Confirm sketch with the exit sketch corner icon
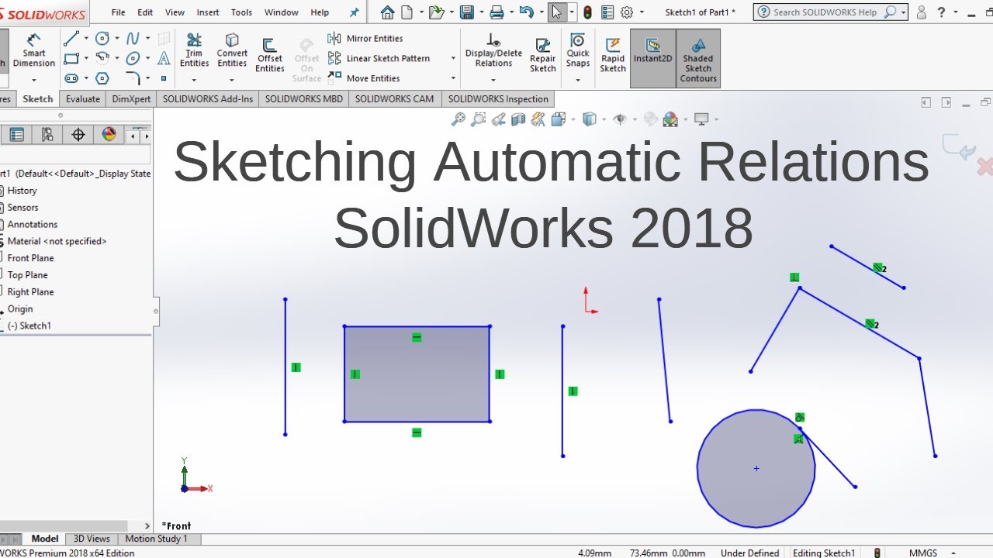 point(959,147)
